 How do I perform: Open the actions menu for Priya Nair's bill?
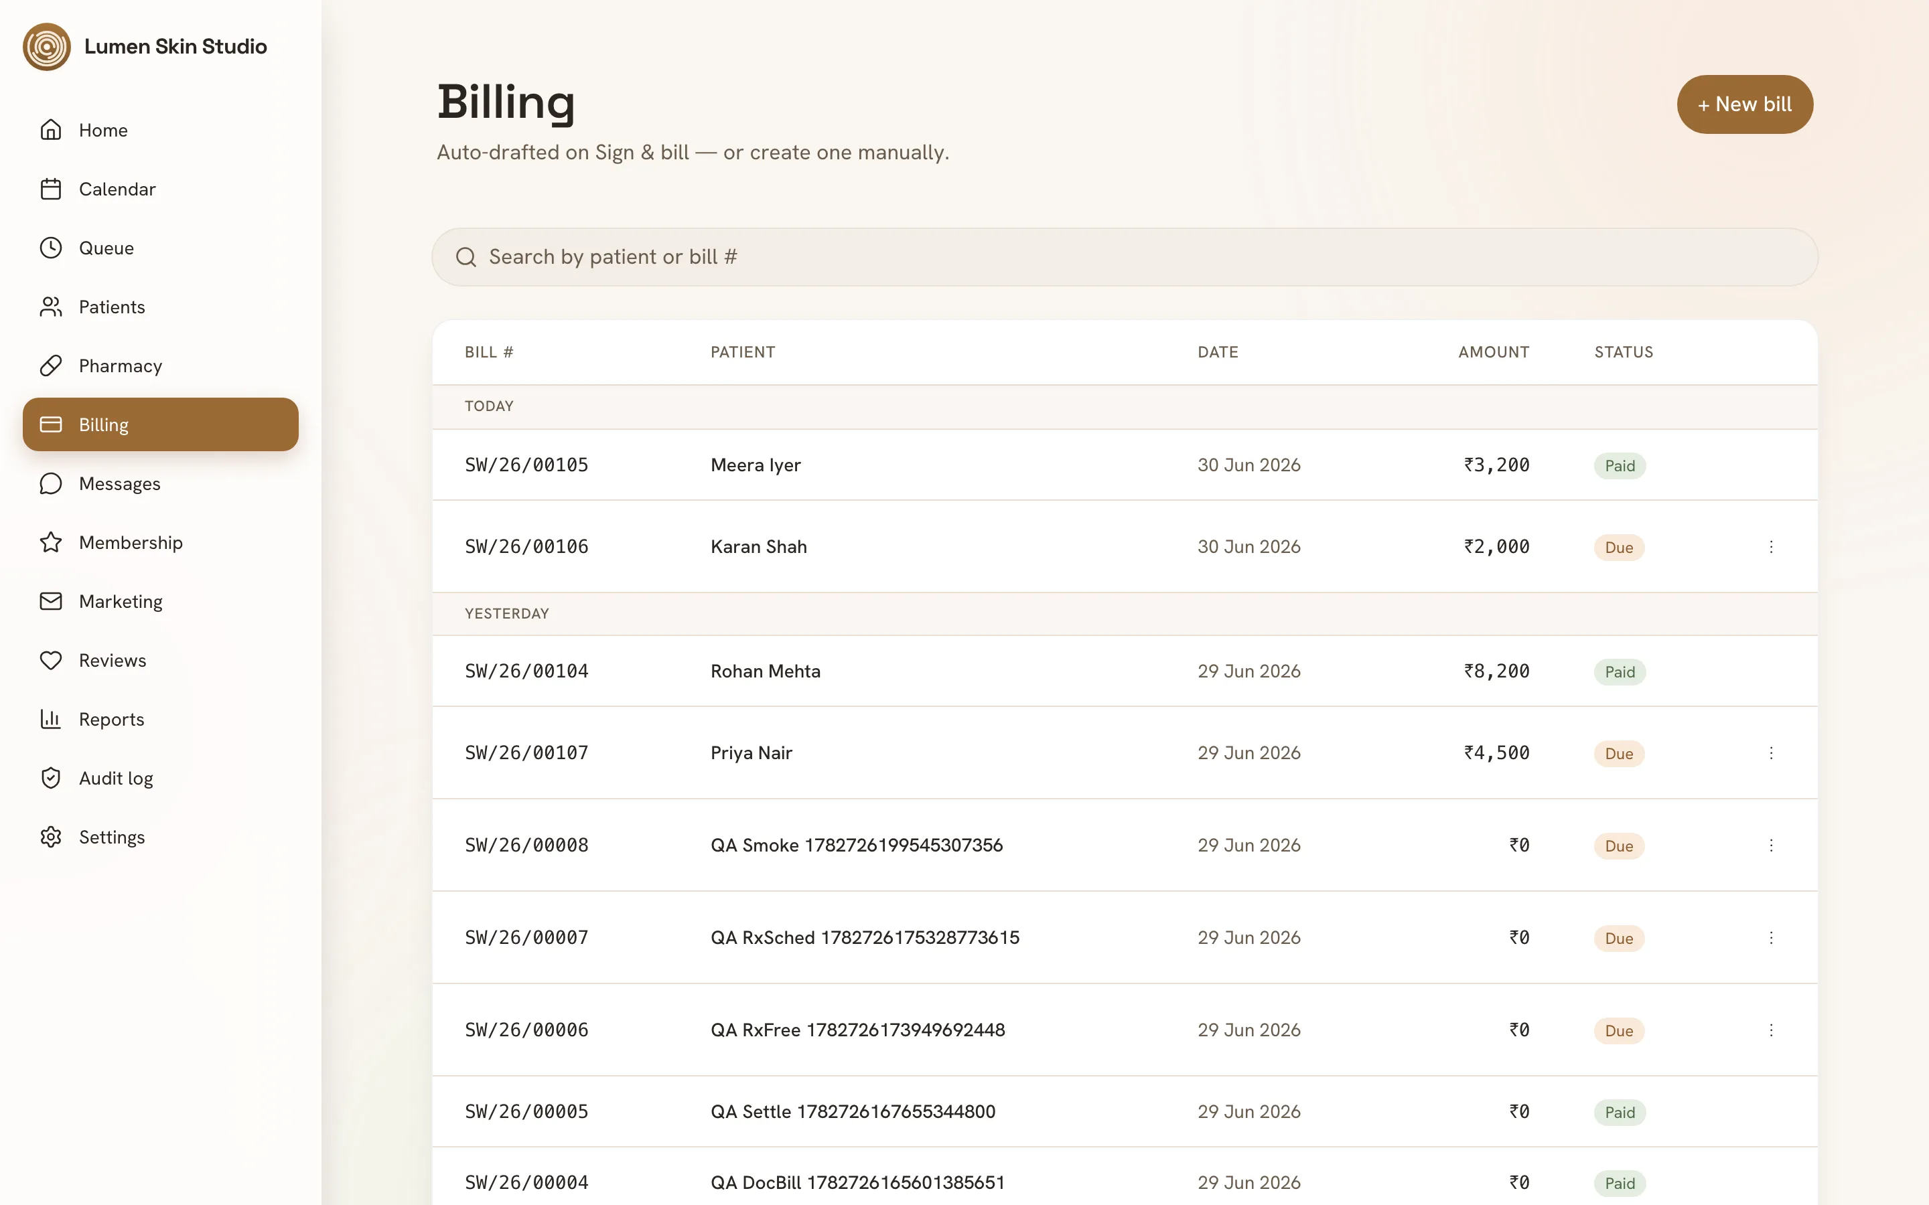(x=1771, y=753)
